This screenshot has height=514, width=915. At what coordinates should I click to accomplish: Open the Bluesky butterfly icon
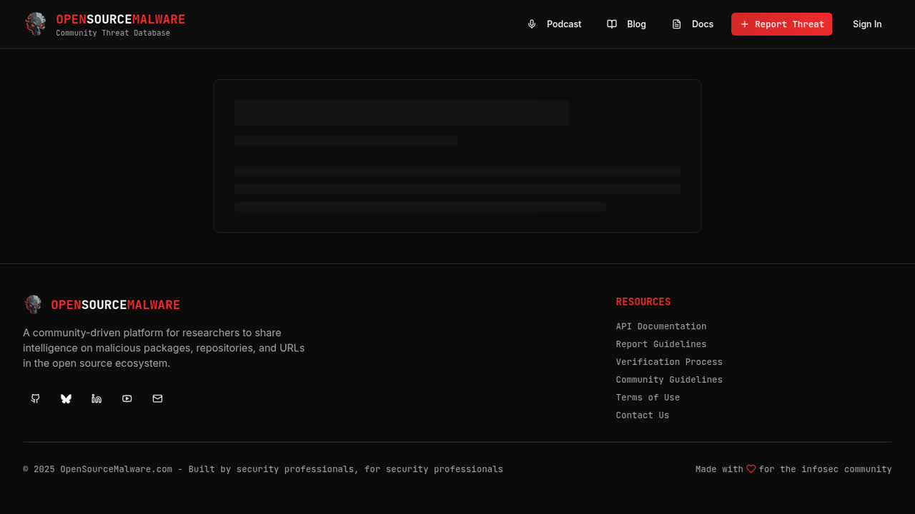point(66,398)
